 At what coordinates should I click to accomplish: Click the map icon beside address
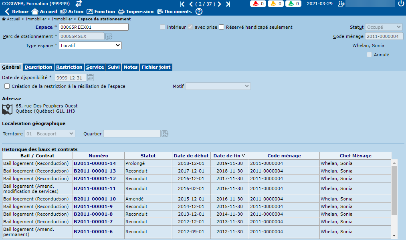(x=7, y=109)
